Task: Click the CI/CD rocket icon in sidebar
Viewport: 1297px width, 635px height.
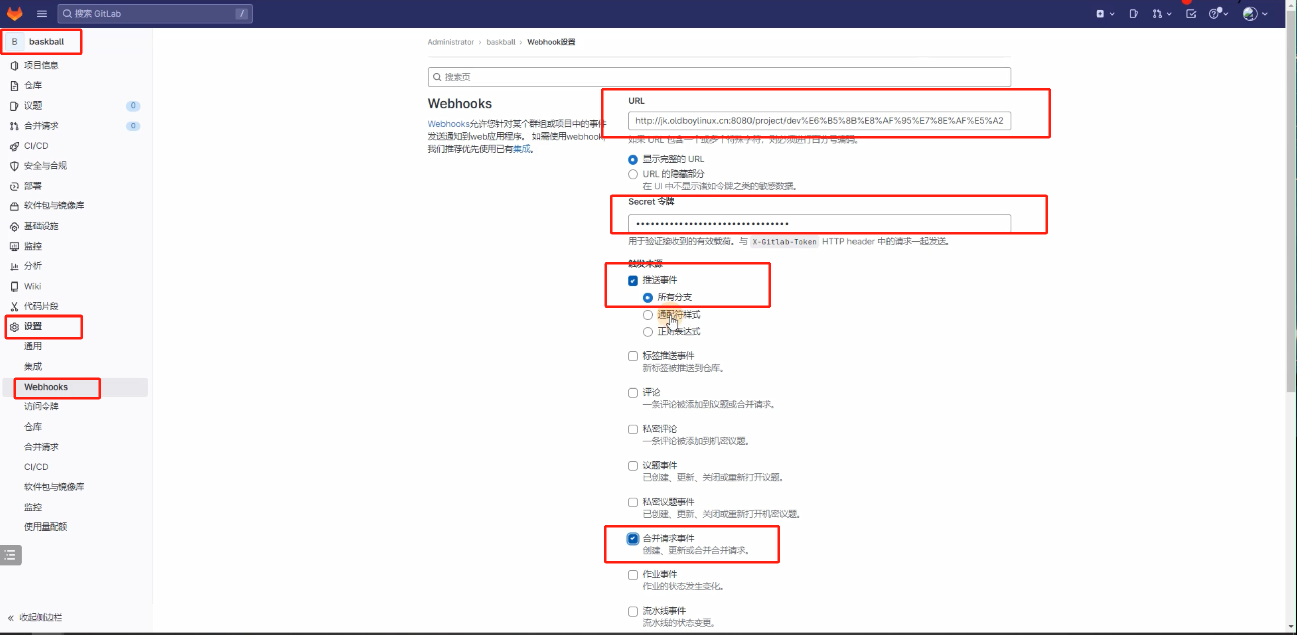Action: coord(14,146)
